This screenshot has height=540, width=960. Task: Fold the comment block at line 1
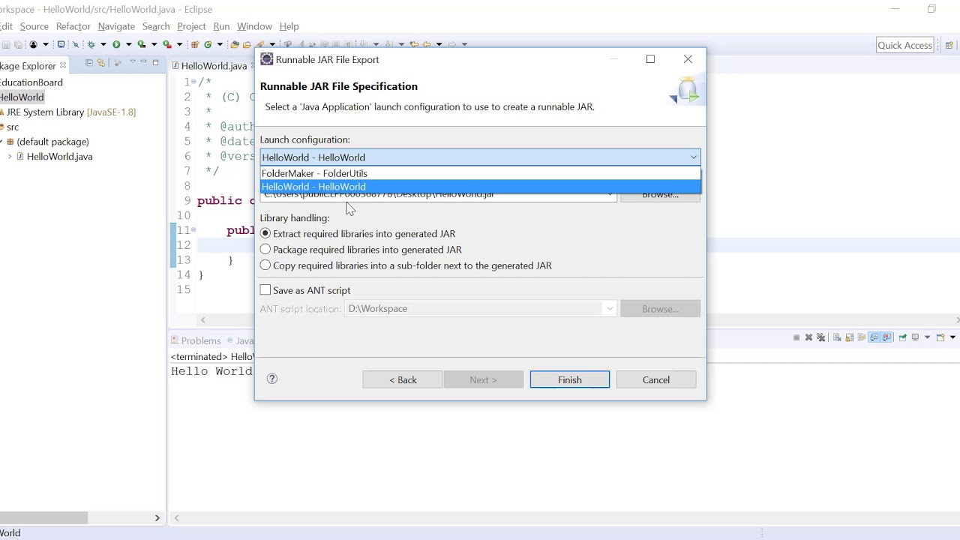tap(193, 82)
